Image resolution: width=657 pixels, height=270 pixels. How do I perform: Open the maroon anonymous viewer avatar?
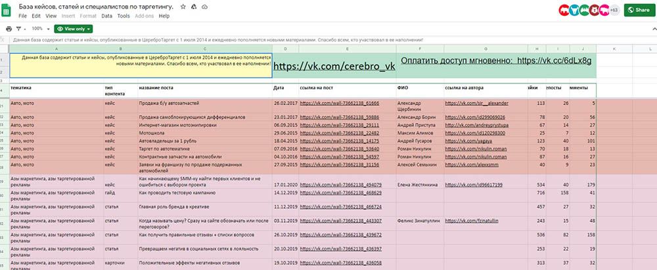tap(594, 10)
